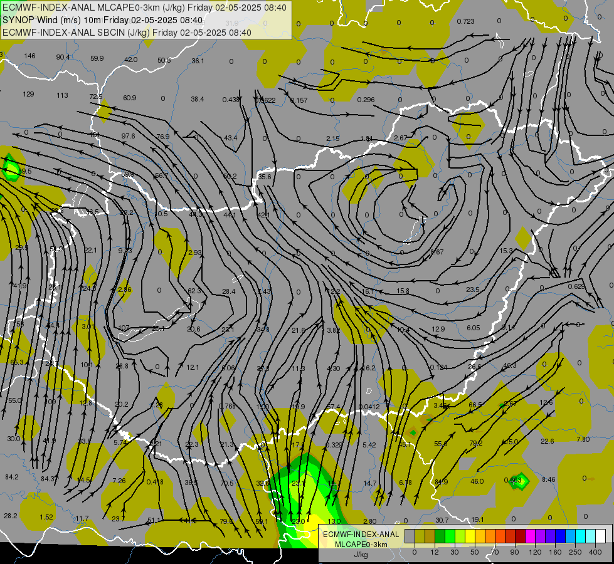
Task: Click the map value '129'
Action: click(29, 95)
